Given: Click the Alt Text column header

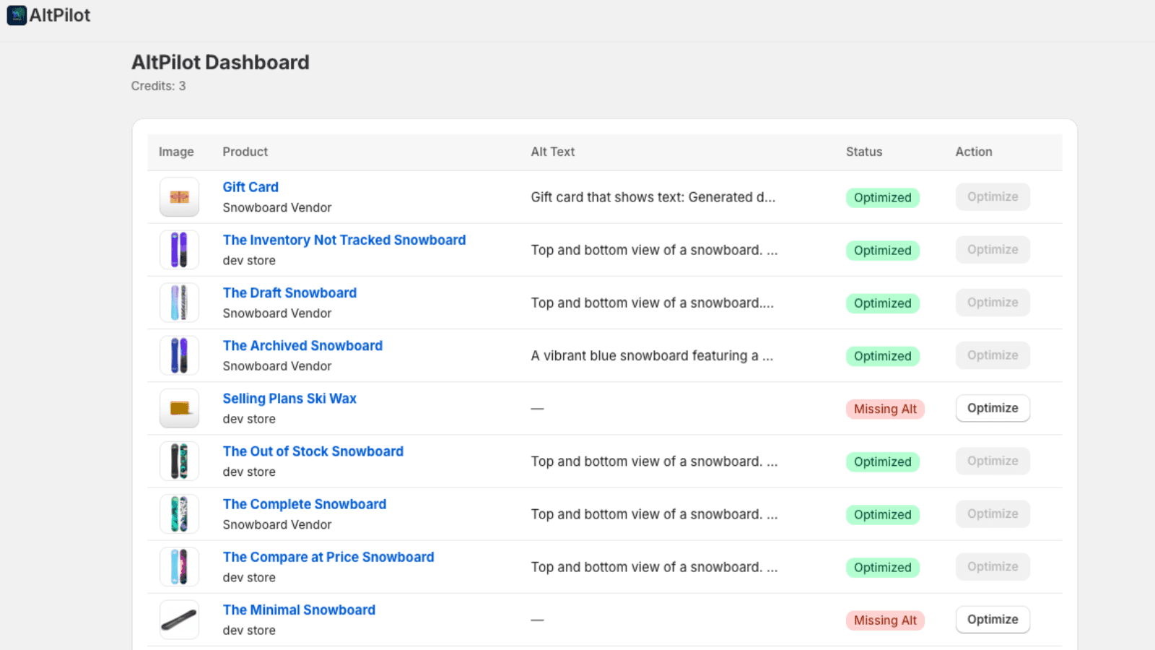Looking at the screenshot, I should pyautogui.click(x=552, y=152).
